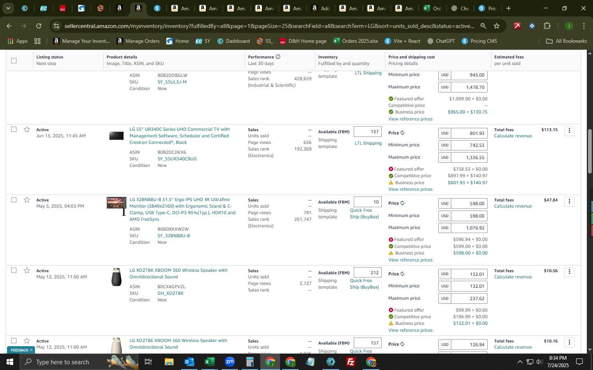Click the page vertical scrollbar thumb
Viewport: 593px width, 370px height.
[590, 151]
